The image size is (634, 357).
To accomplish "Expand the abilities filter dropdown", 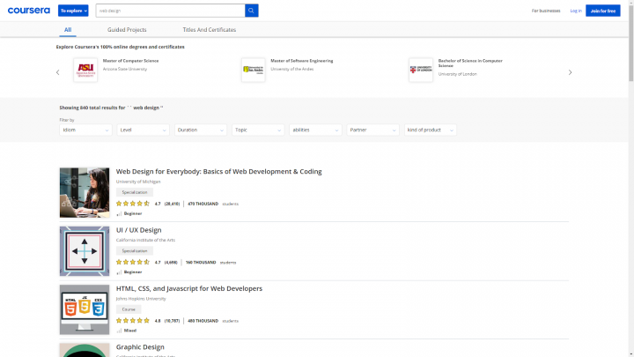I will pyautogui.click(x=315, y=130).
